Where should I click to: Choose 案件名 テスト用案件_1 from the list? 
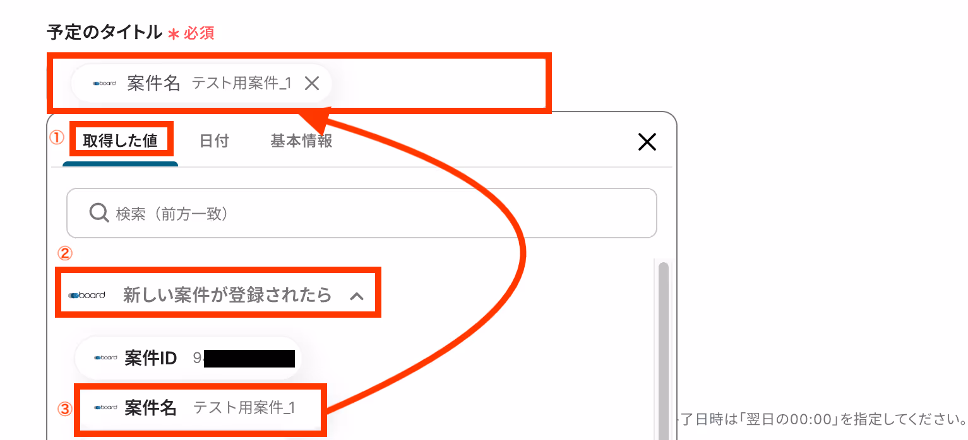(201, 408)
